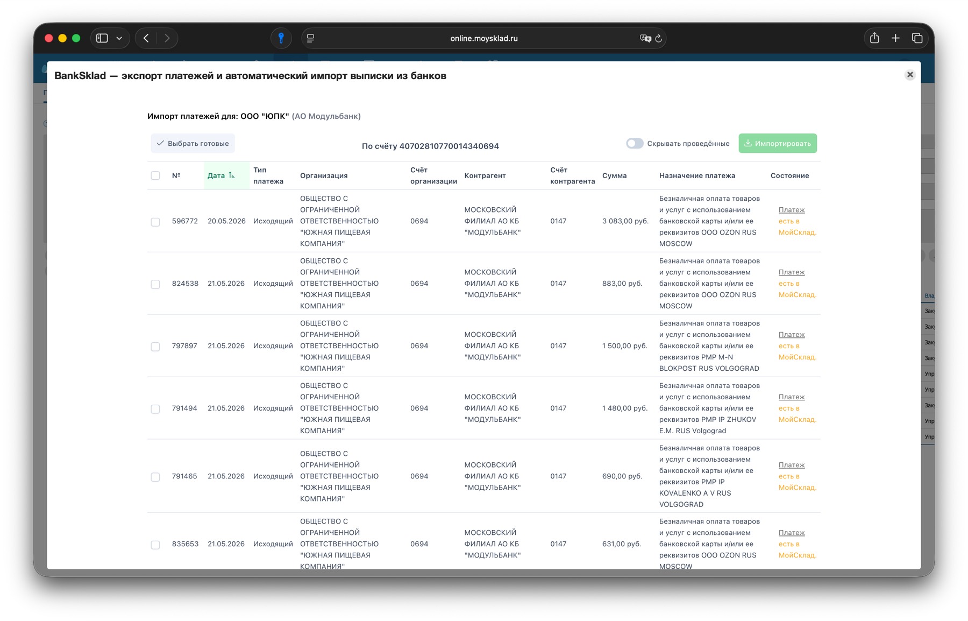Click the green Импортировать button
The width and height of the screenshot is (968, 621).
[x=778, y=144]
